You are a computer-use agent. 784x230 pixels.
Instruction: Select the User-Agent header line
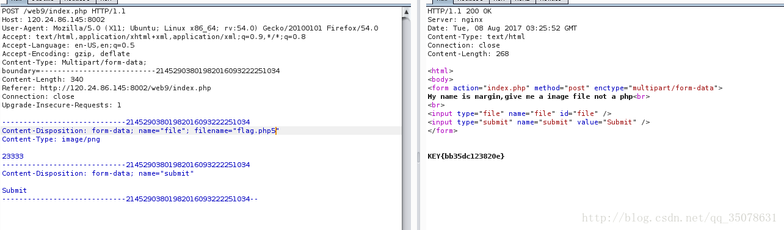pos(190,28)
